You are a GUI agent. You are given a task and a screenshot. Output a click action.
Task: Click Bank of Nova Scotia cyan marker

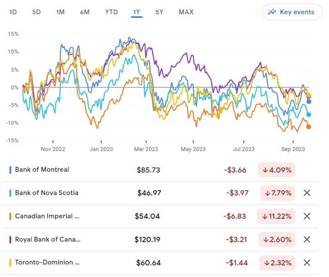coord(10,193)
